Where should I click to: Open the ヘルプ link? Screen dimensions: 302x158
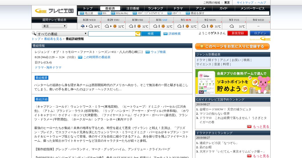pyautogui.click(x=262, y=3)
